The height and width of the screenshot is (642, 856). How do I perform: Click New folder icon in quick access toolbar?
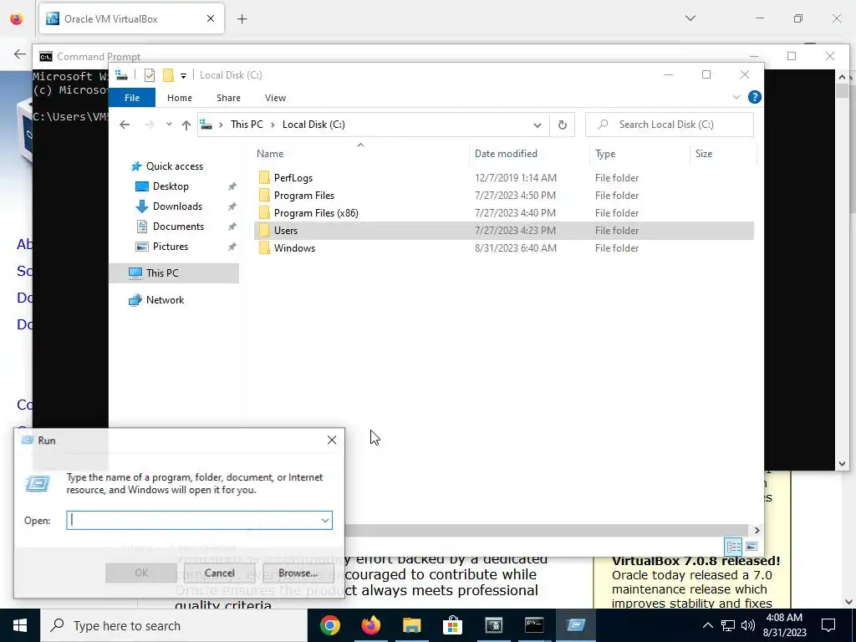click(x=168, y=75)
